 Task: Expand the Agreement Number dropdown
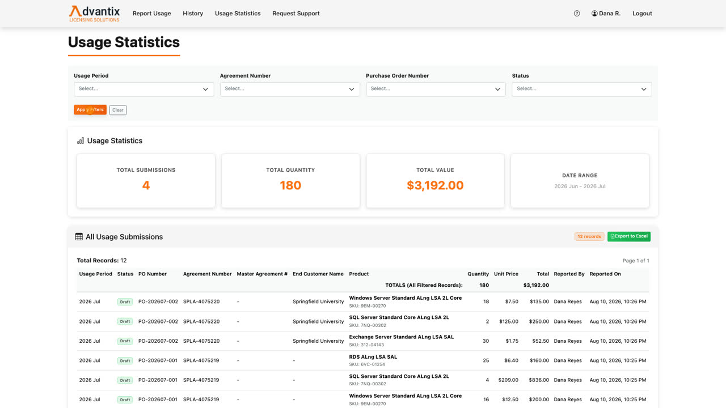[290, 89]
